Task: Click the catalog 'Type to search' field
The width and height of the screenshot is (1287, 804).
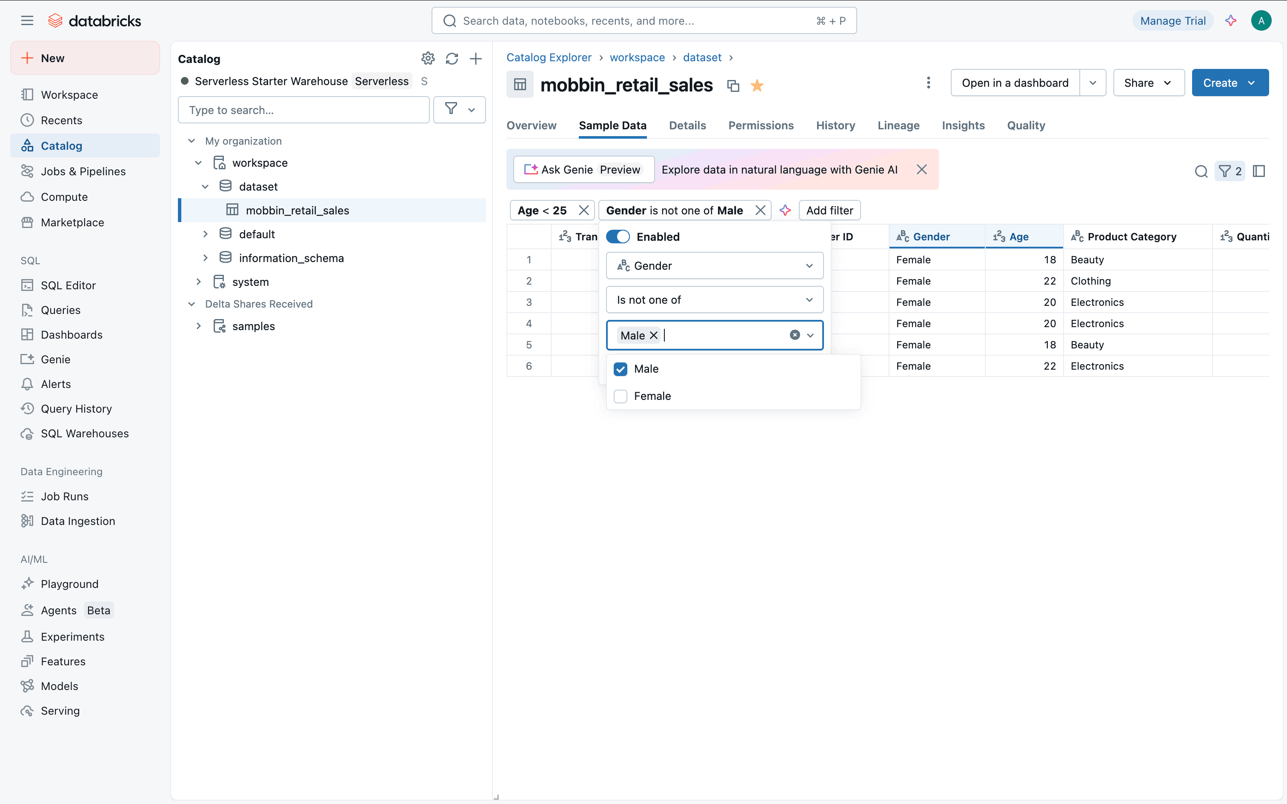Action: click(303, 110)
